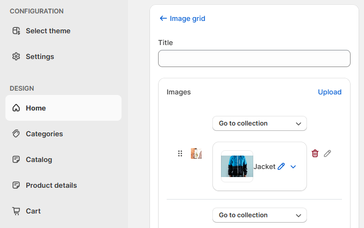The image size is (364, 228).
Task: Open Catalog in the sidebar
Action: click(x=63, y=159)
